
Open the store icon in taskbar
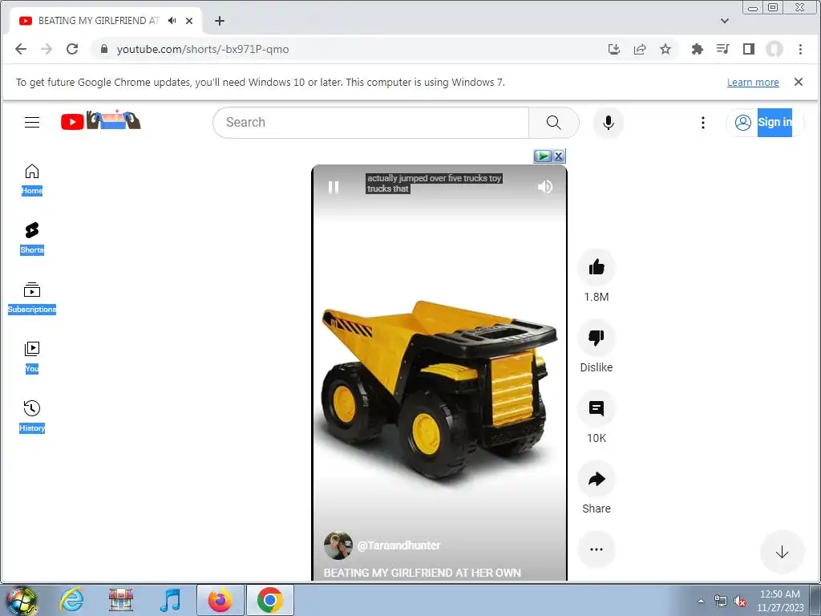(121, 600)
